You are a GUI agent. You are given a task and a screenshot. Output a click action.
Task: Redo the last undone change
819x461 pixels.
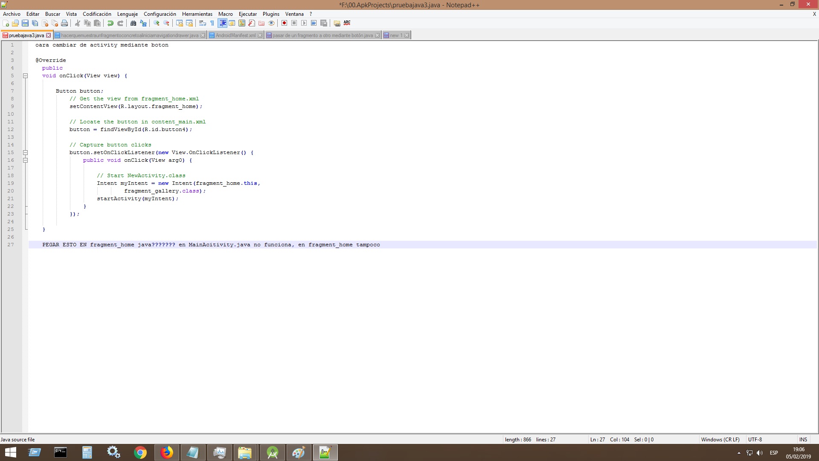point(120,23)
